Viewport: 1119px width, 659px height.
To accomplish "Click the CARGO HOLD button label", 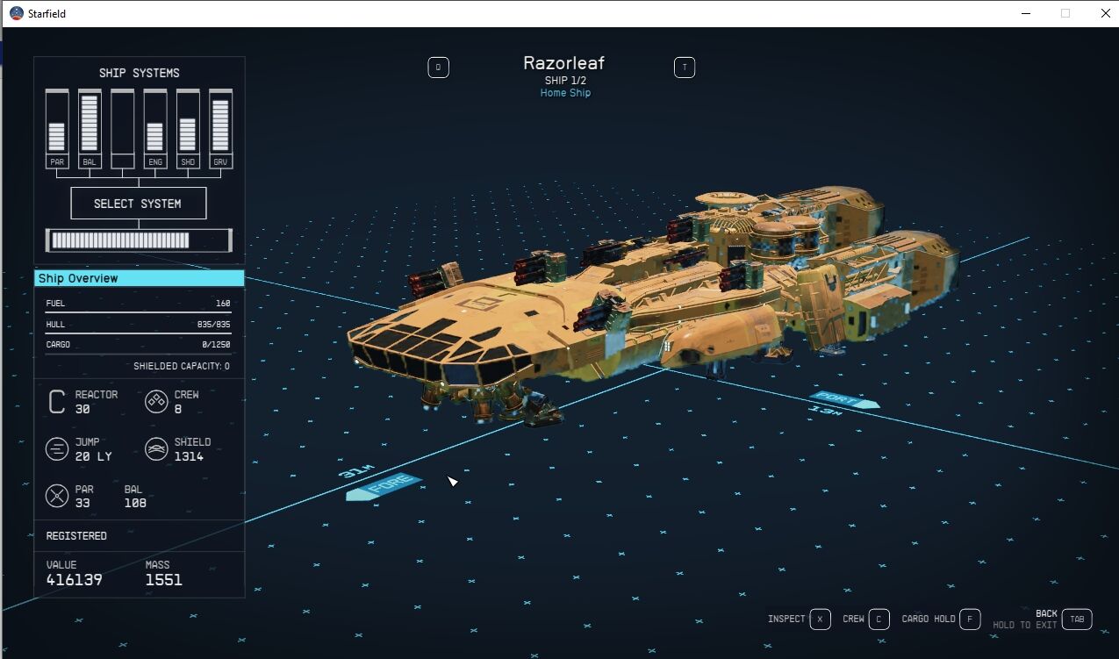I will [929, 619].
